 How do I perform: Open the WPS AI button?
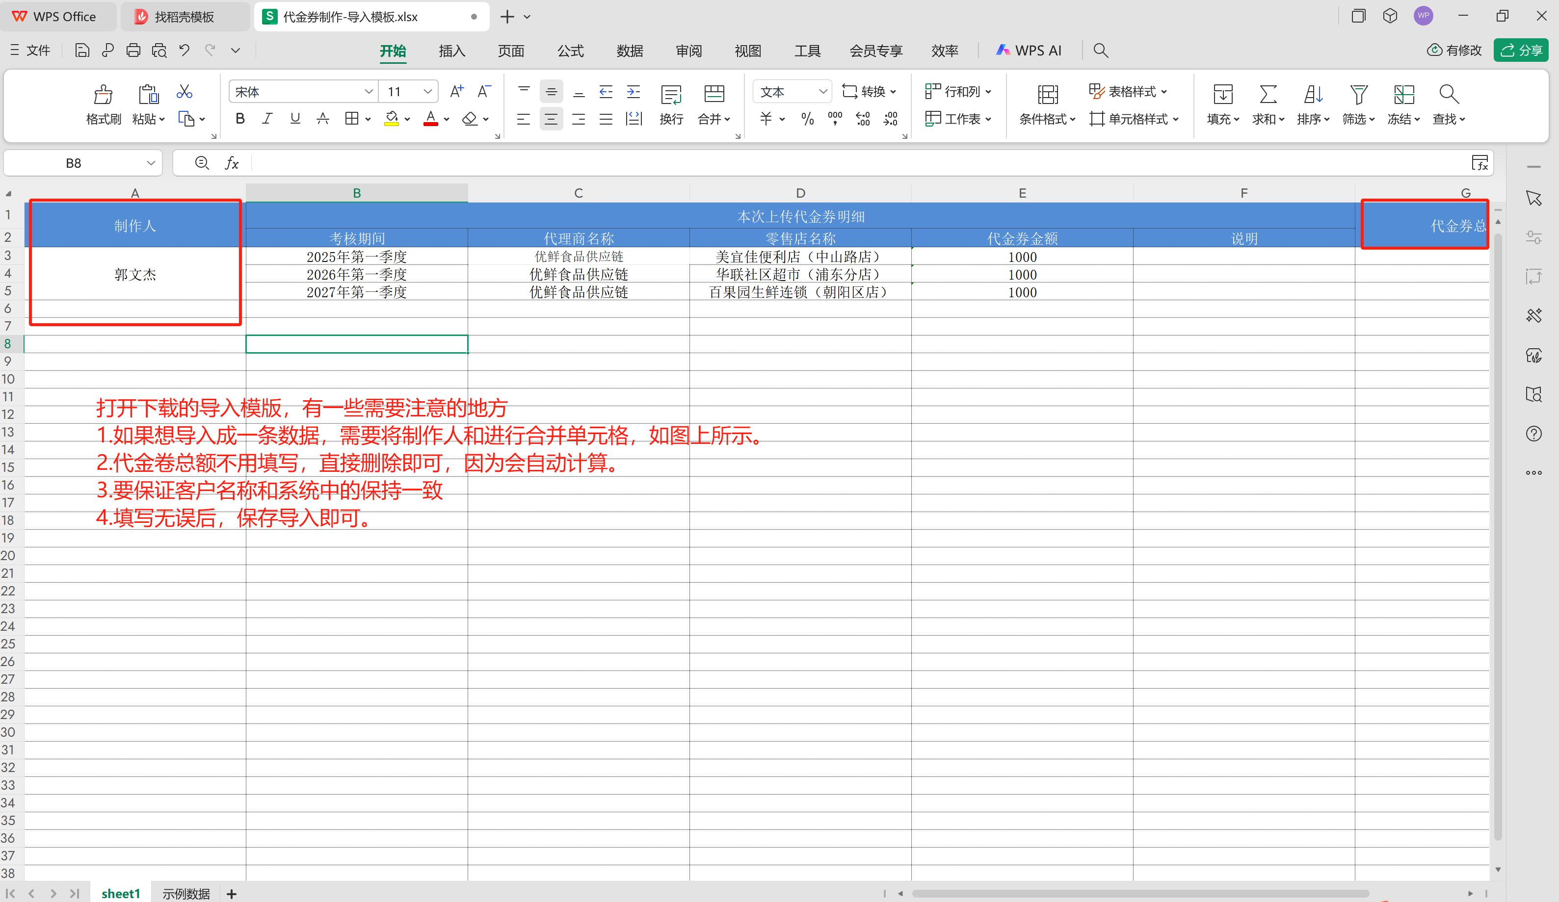[1029, 51]
